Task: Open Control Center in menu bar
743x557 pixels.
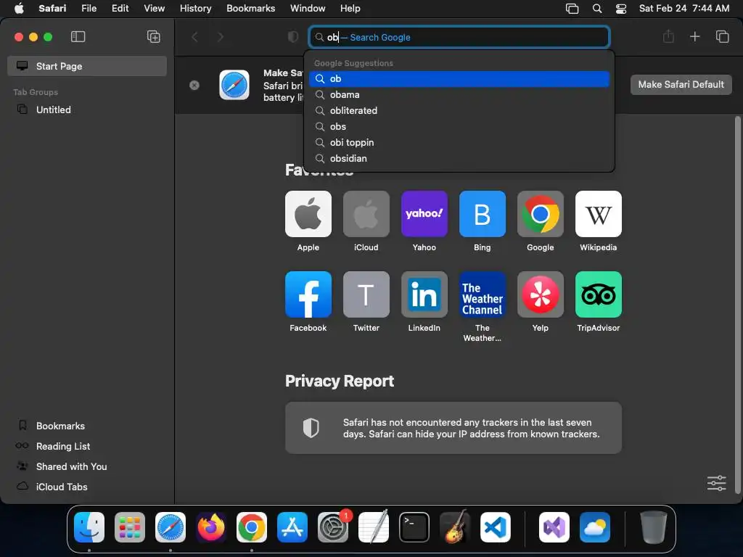Action: (621, 9)
